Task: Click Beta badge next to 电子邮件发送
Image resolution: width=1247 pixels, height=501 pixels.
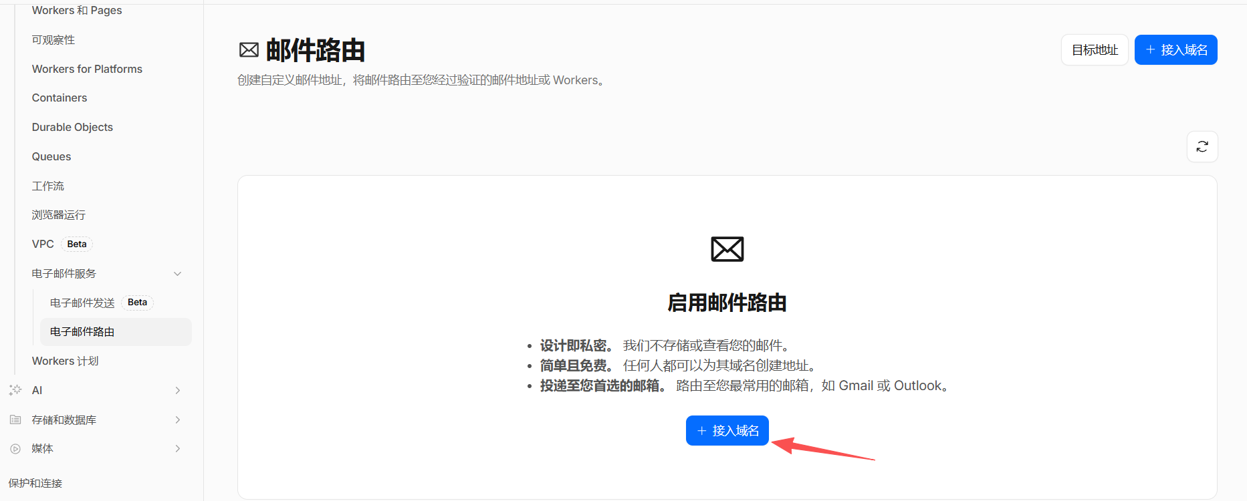Action: pyautogui.click(x=137, y=303)
